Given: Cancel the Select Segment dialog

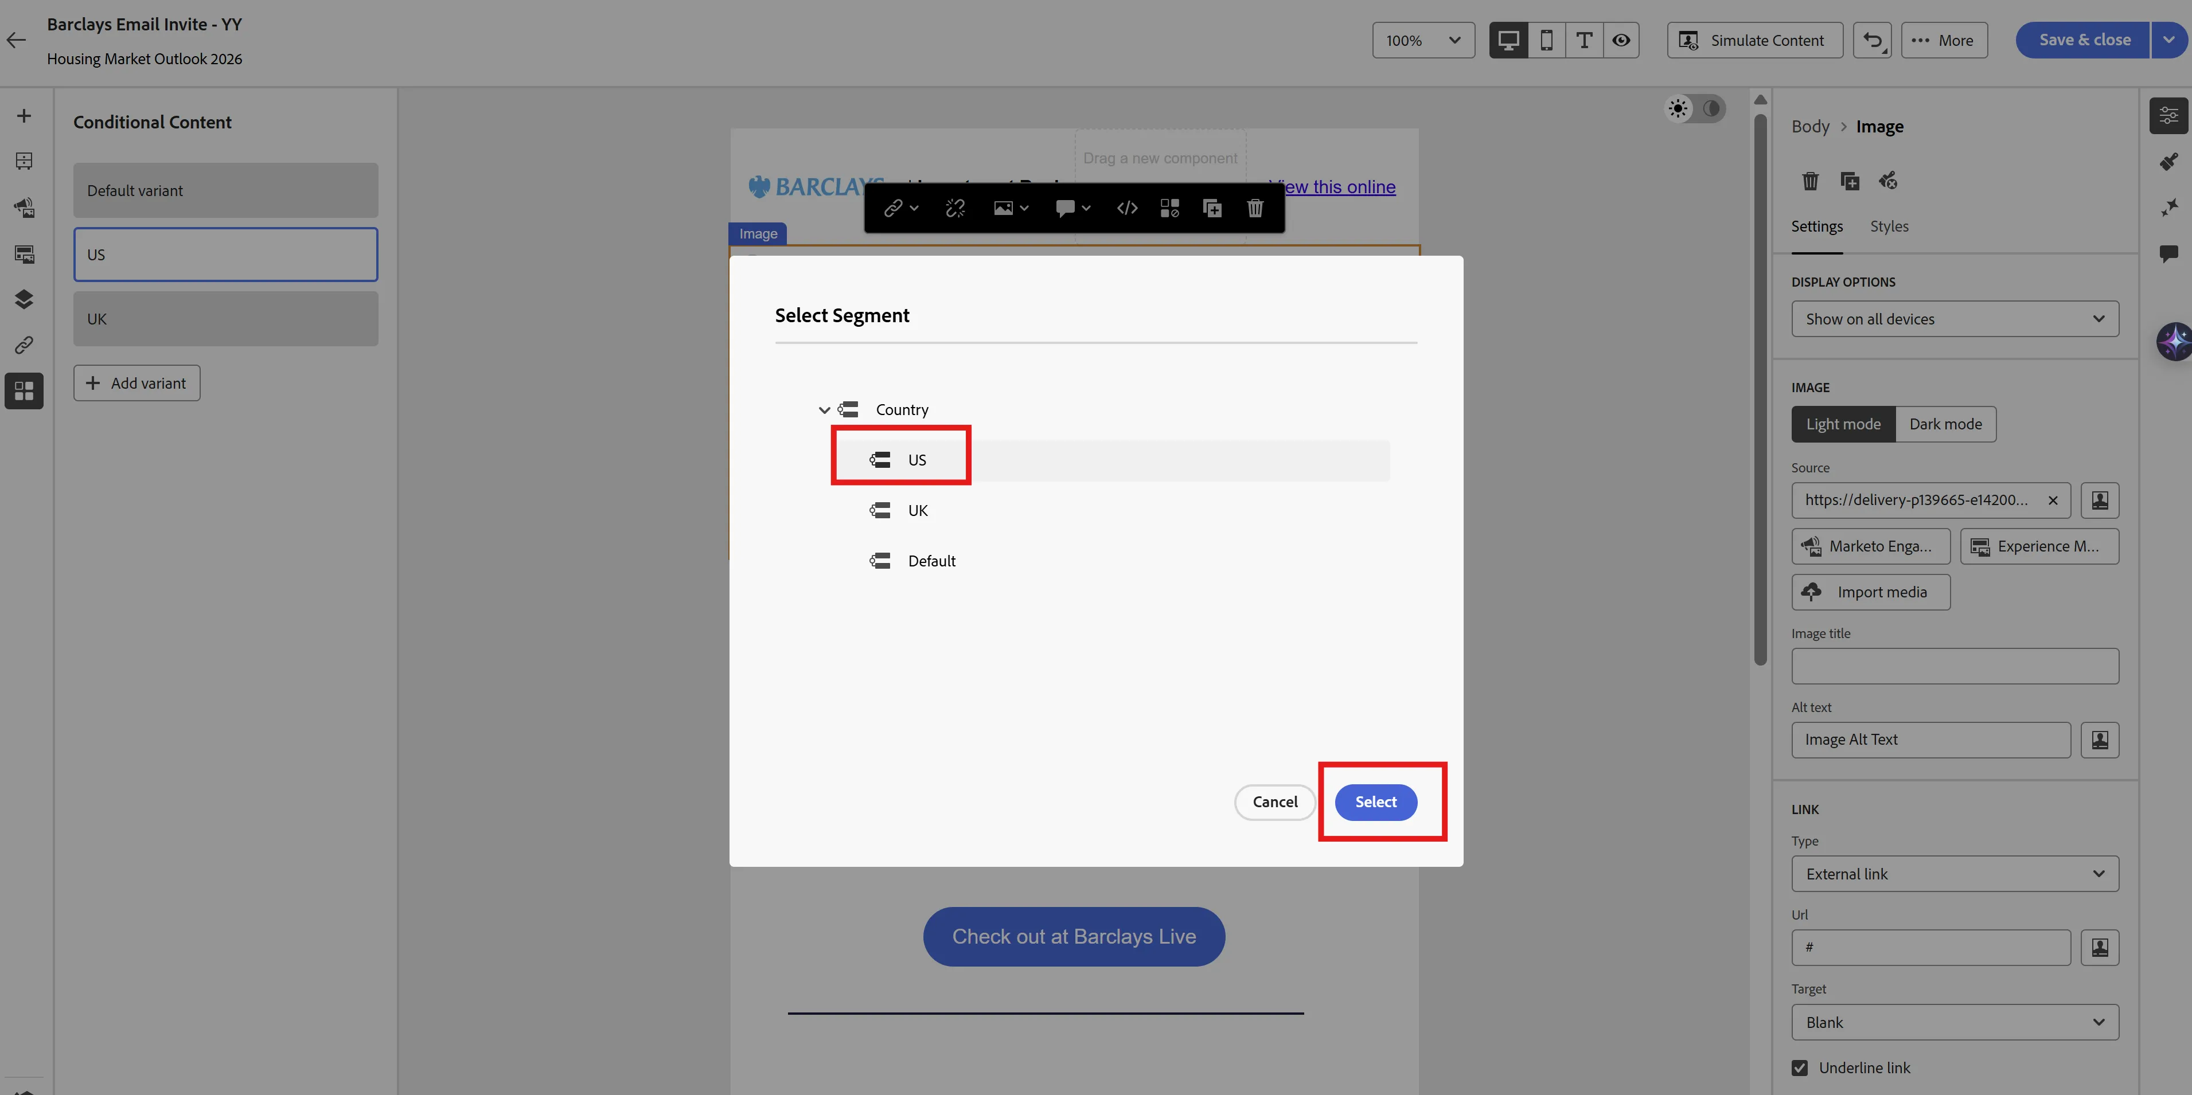Looking at the screenshot, I should click(x=1274, y=801).
